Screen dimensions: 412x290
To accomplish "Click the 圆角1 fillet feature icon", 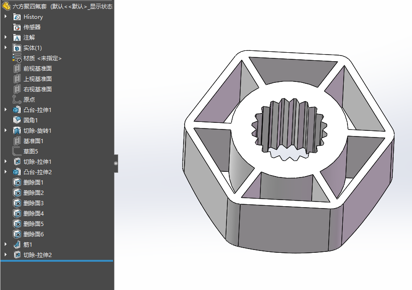I will tap(17, 120).
